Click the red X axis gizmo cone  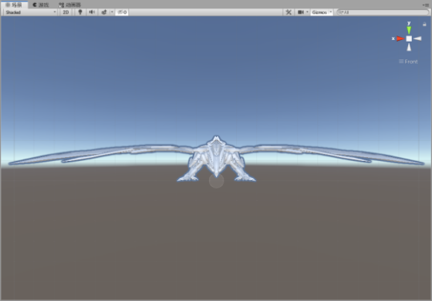click(400, 38)
